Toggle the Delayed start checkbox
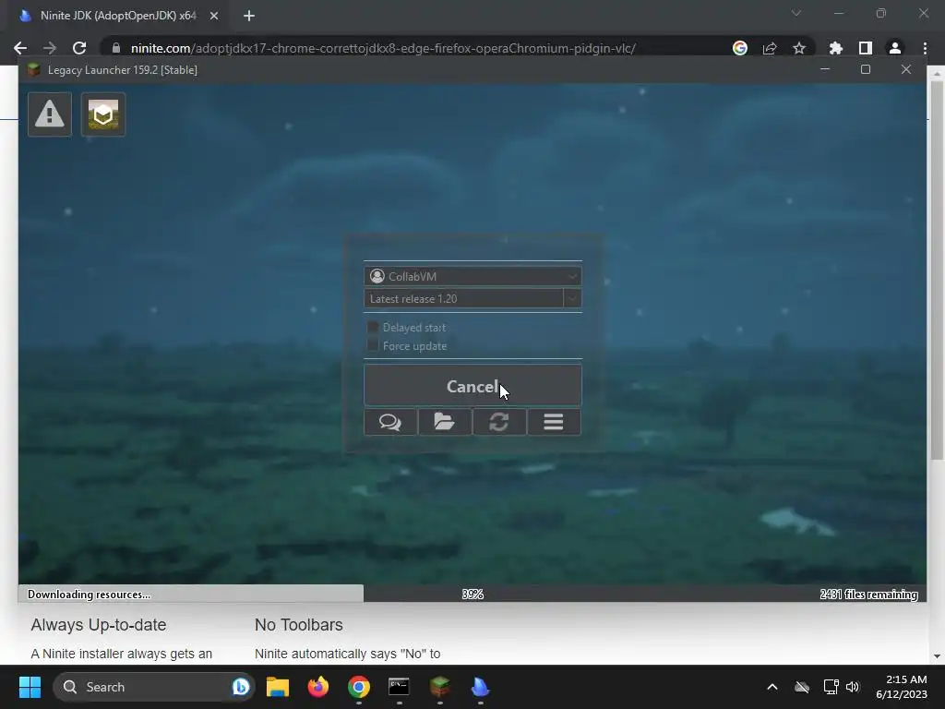 click(373, 328)
